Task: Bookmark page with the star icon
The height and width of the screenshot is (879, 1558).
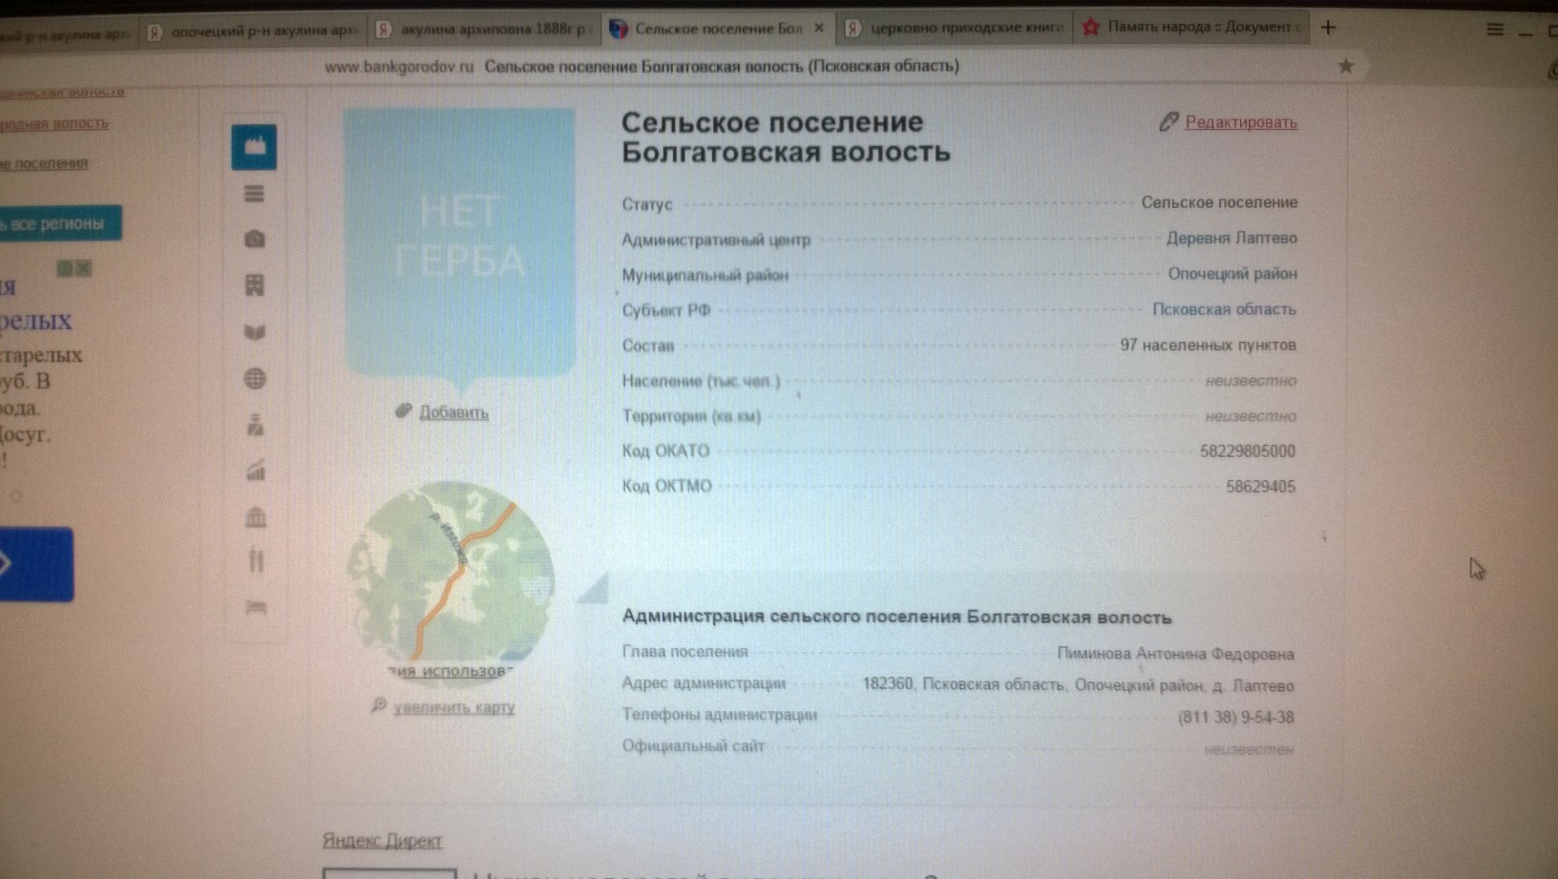Action: coord(1346,66)
